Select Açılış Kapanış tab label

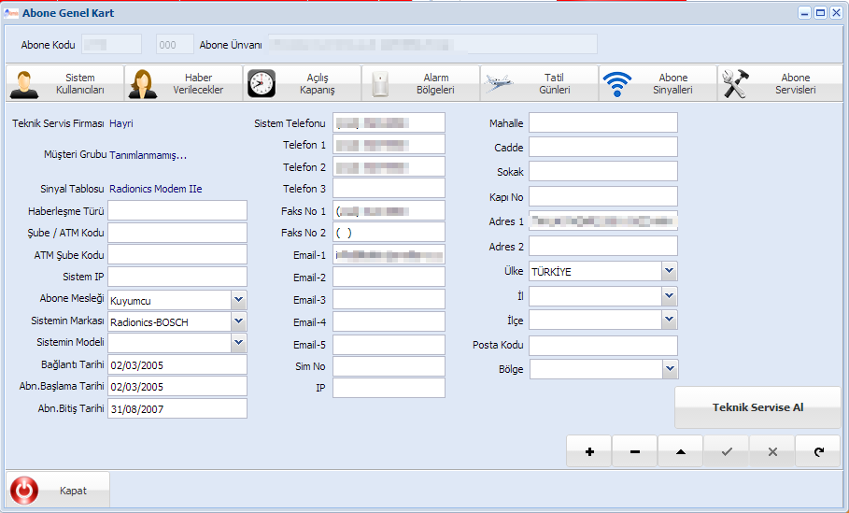[318, 84]
